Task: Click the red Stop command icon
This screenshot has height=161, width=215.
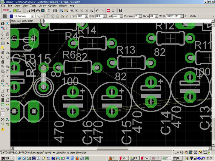Action: pos(108,10)
